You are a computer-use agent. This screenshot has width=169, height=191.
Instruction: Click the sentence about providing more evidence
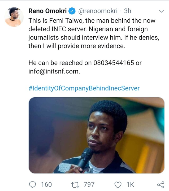[x=77, y=46]
